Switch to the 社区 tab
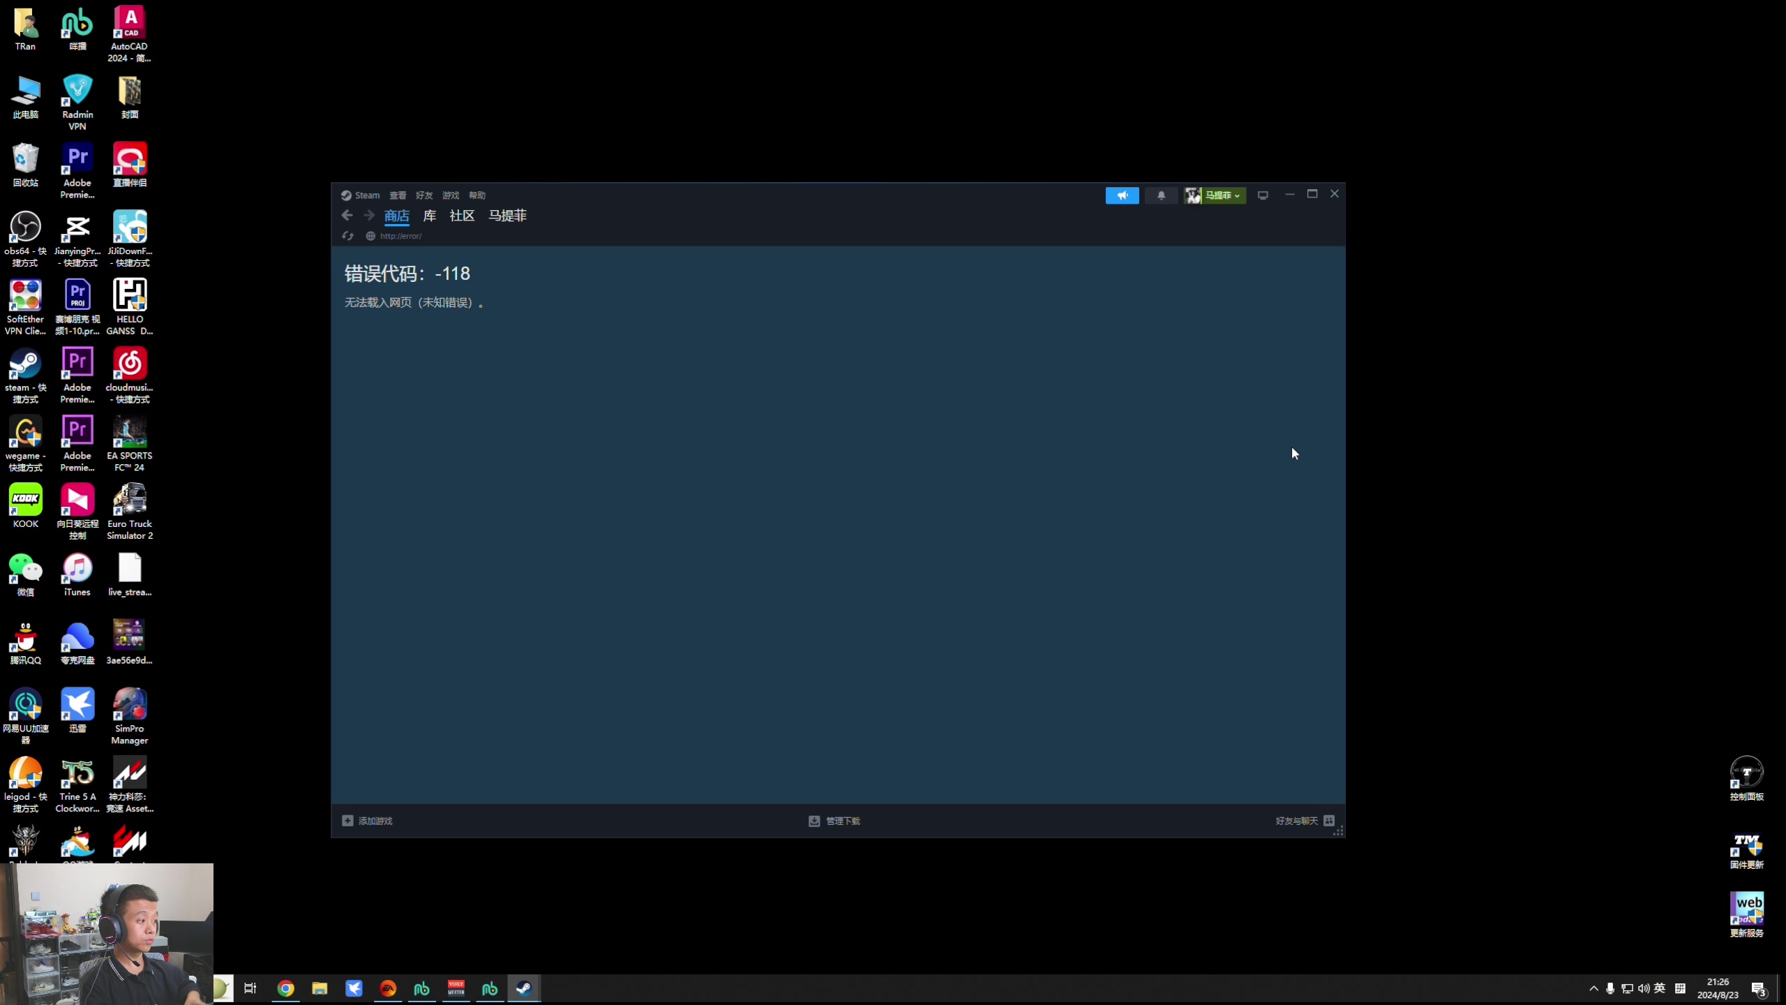This screenshot has width=1786, height=1005. (x=462, y=216)
